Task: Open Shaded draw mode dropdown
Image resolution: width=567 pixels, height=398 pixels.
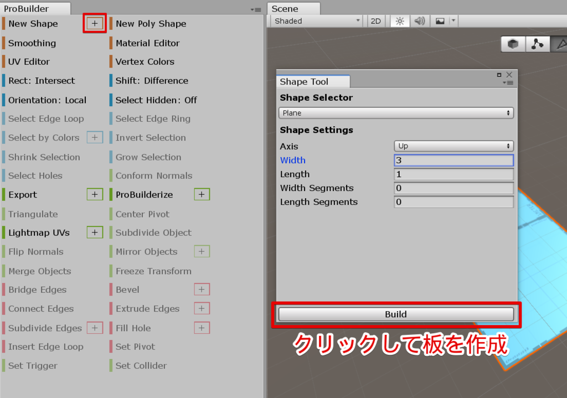Action: click(317, 21)
